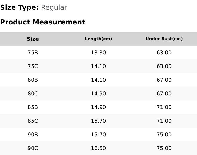Click the 71.00 under bust for 85C
This screenshot has height=155, width=197.
(x=164, y=121)
